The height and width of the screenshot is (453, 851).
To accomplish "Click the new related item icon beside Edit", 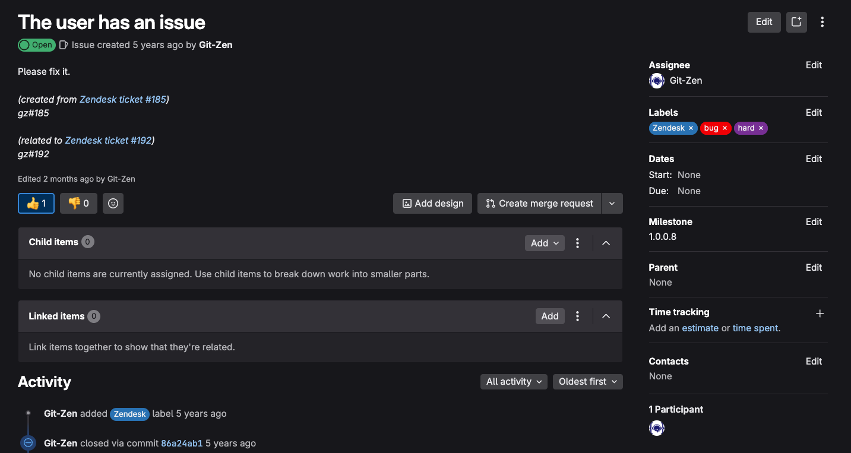I will [796, 22].
